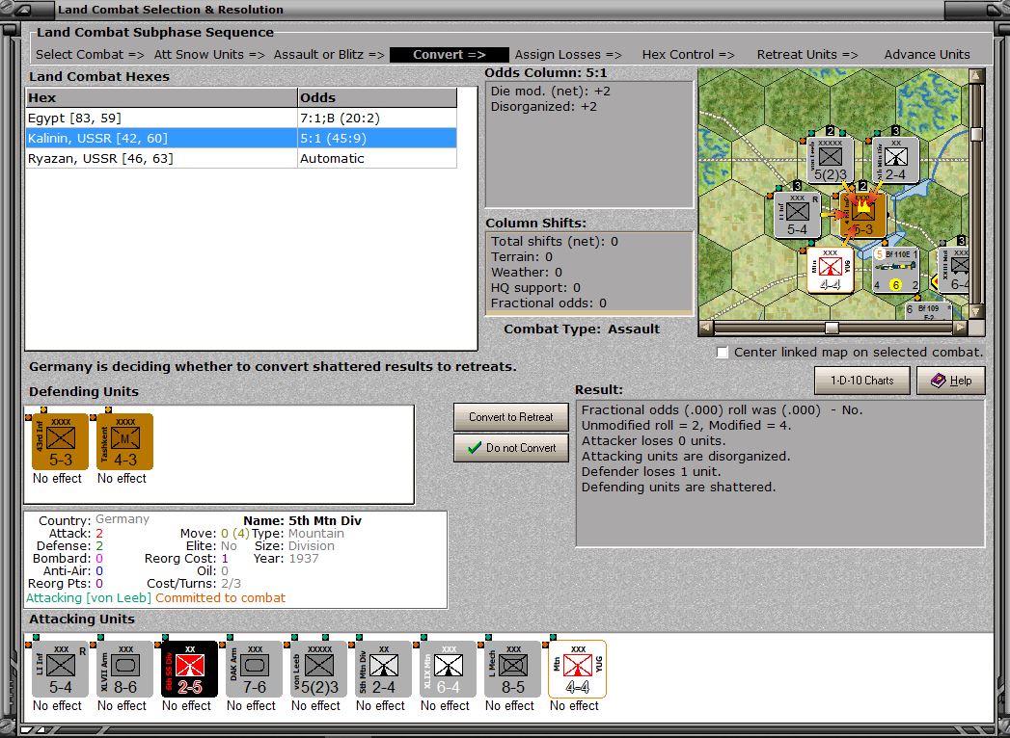
Task: Open the 1-D-10 Charts
Action: click(x=861, y=381)
